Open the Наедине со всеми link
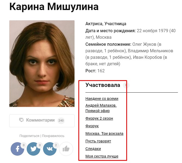The height and width of the screenshot is (163, 182). 102,99
